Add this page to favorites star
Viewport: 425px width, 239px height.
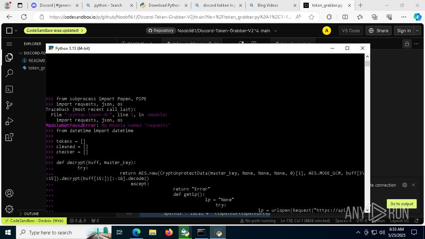(x=311, y=17)
